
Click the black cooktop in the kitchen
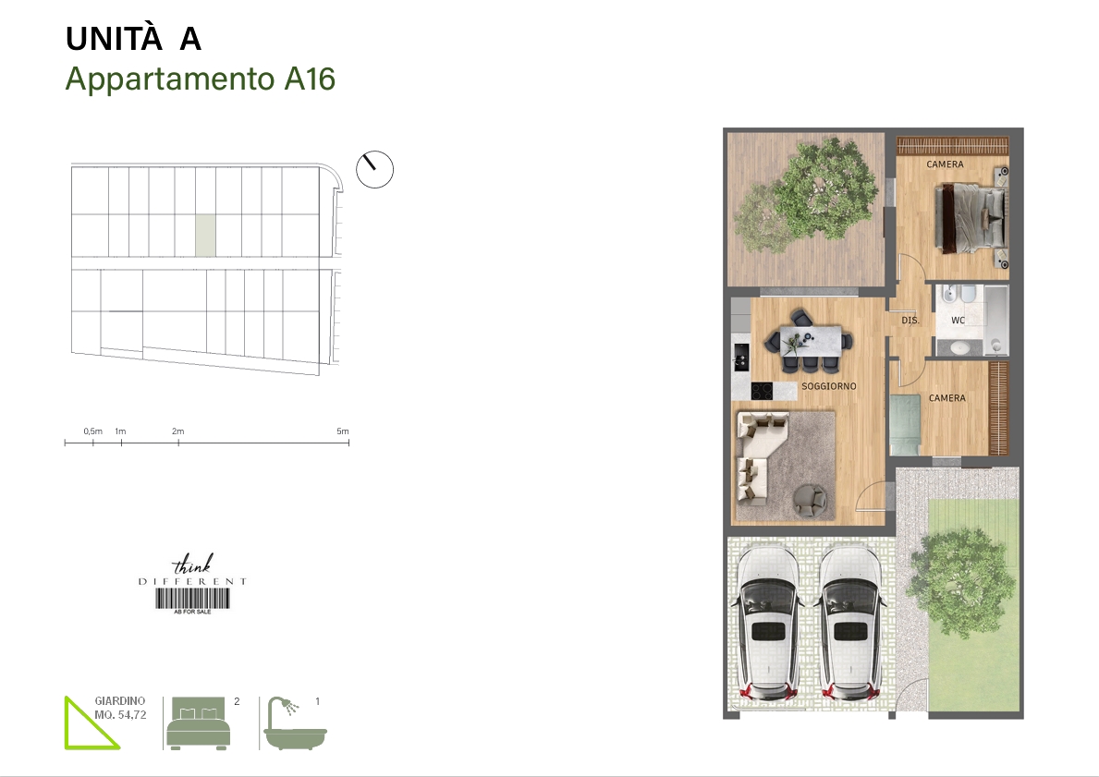[761, 391]
